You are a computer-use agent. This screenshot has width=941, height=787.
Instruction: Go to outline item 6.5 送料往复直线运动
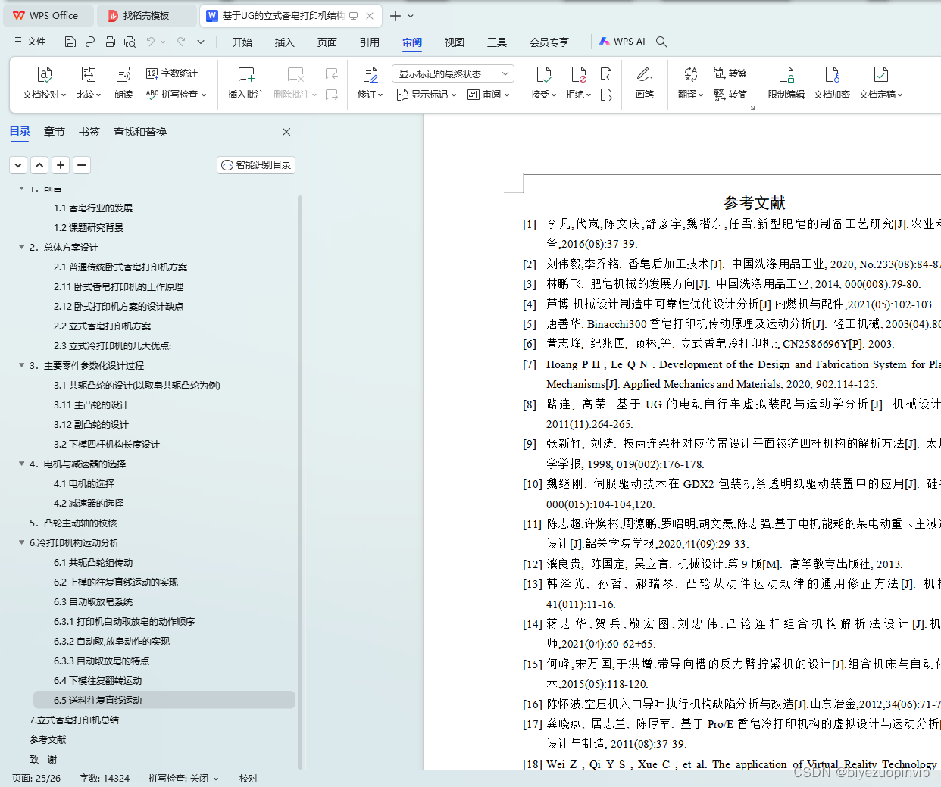(x=164, y=700)
